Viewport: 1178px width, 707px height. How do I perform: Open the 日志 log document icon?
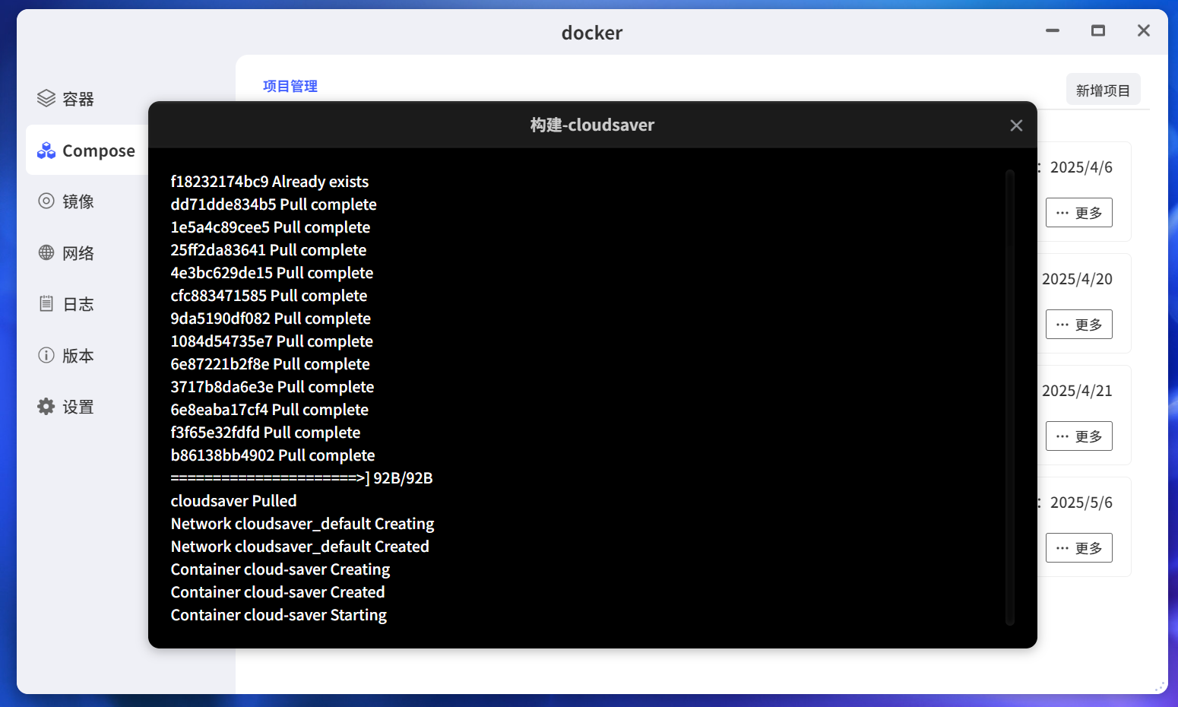46,303
